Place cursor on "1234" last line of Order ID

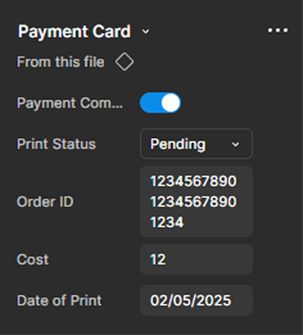[167, 222]
